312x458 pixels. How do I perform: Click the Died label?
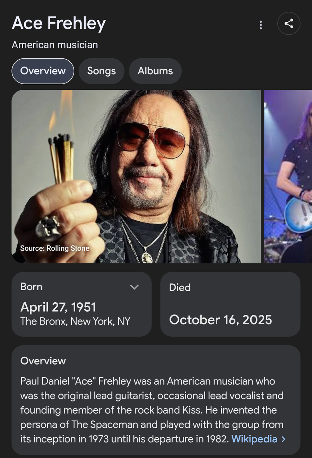[x=180, y=287]
